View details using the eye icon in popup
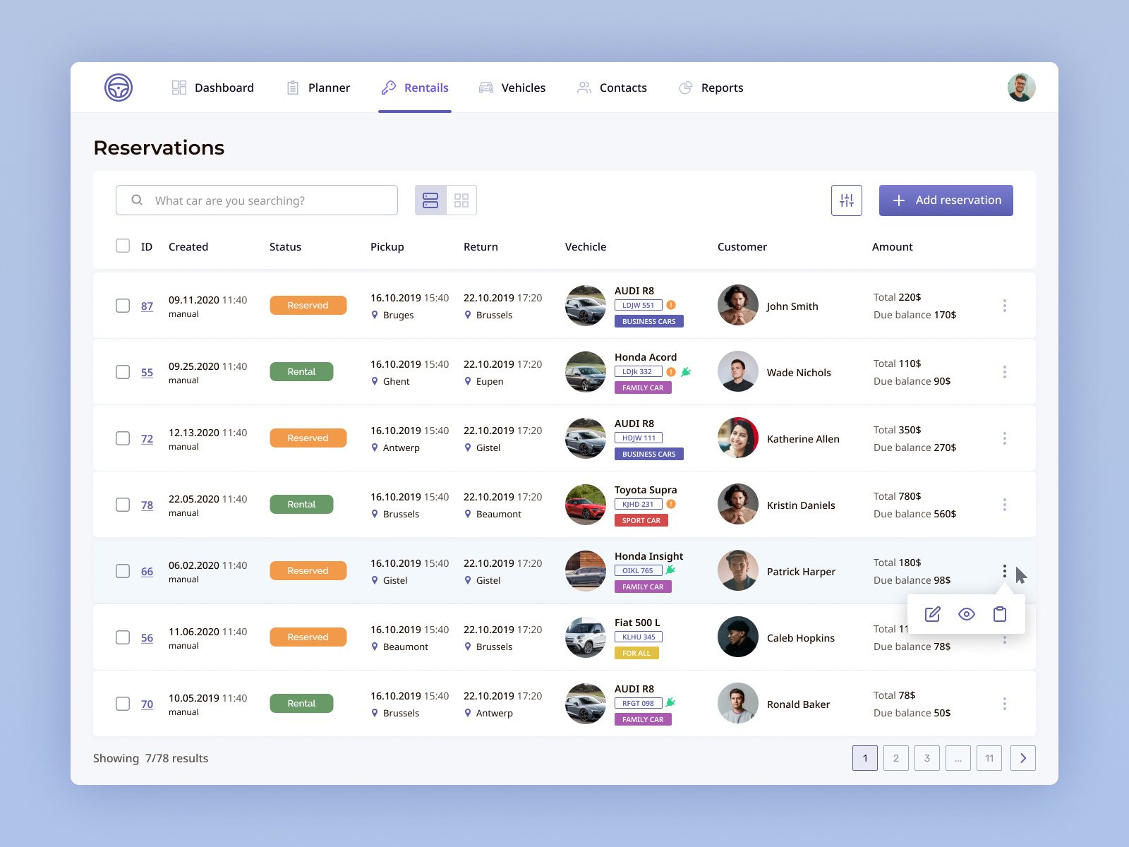The height and width of the screenshot is (847, 1129). pyautogui.click(x=966, y=614)
